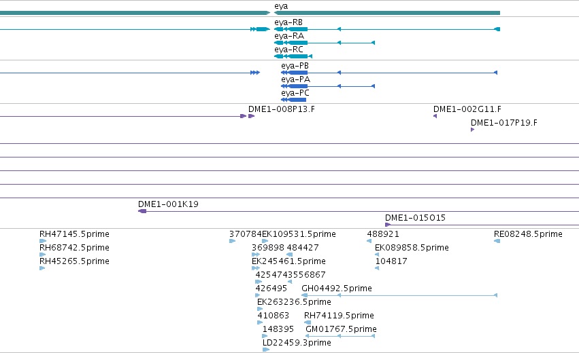Open the DME1-017P19.F feature label
Viewport: 579px width, 353px height.
(x=504, y=123)
